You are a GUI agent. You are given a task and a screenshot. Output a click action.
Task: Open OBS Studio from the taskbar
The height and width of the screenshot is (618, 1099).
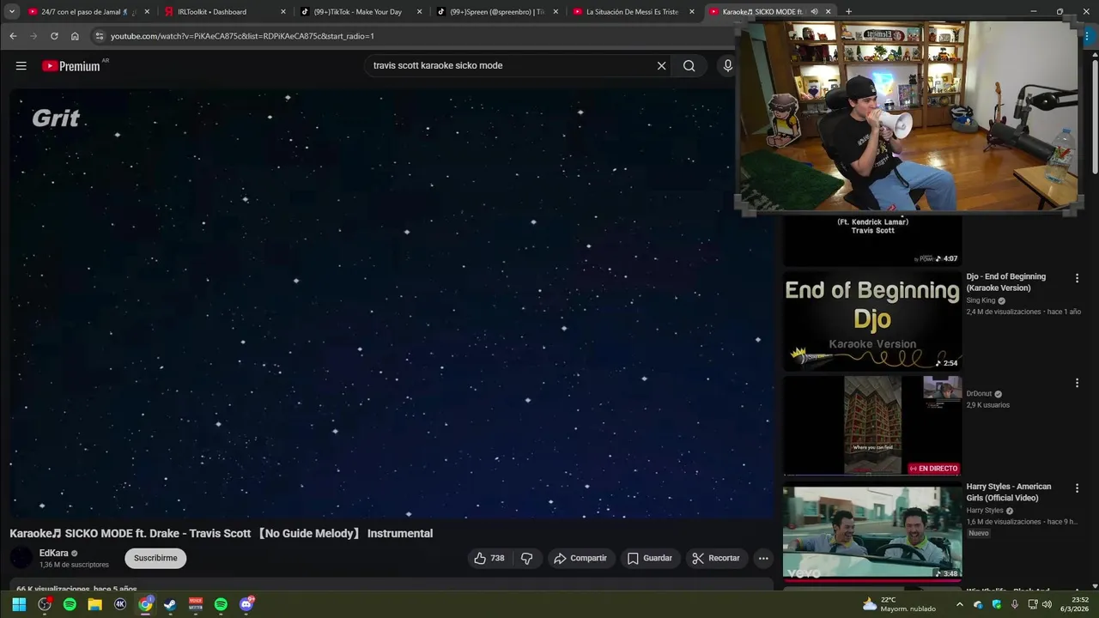[45, 604]
